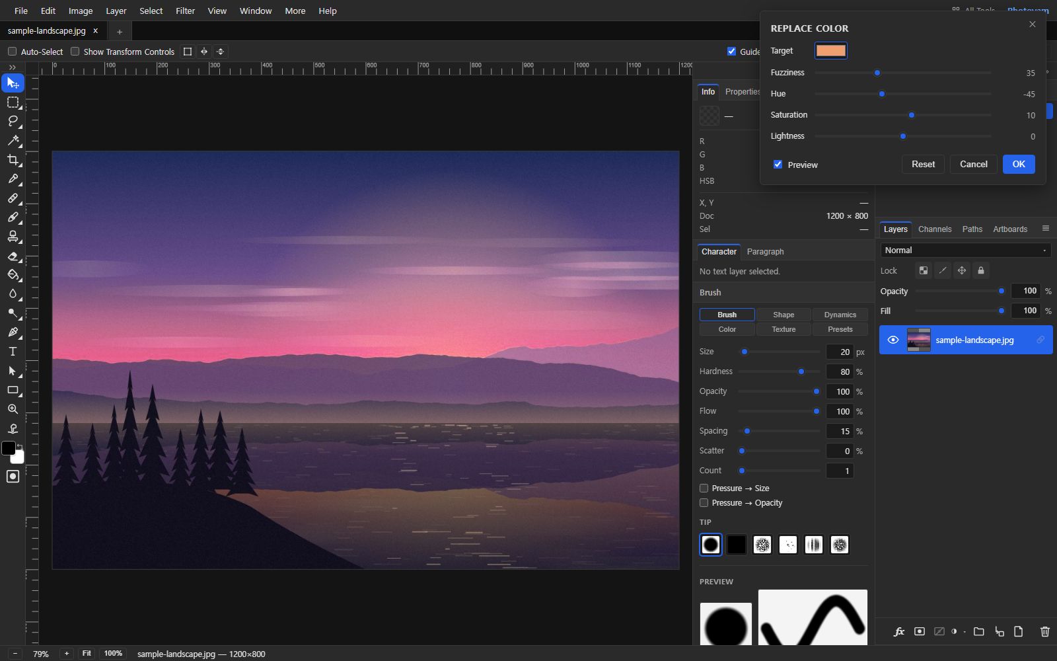The width and height of the screenshot is (1057, 661).
Task: Uncheck Preview in Replace Color dialog
Action: [x=778, y=165]
